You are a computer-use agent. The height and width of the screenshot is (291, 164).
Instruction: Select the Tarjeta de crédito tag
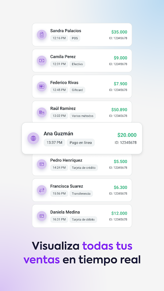point(84,168)
